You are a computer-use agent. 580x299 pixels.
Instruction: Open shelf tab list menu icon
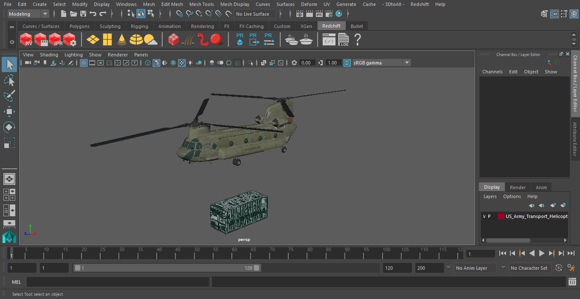[12, 27]
